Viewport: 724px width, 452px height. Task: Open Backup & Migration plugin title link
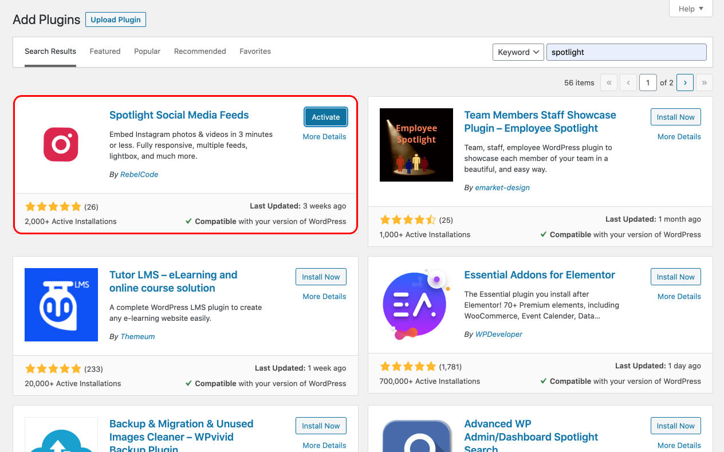pos(181,437)
